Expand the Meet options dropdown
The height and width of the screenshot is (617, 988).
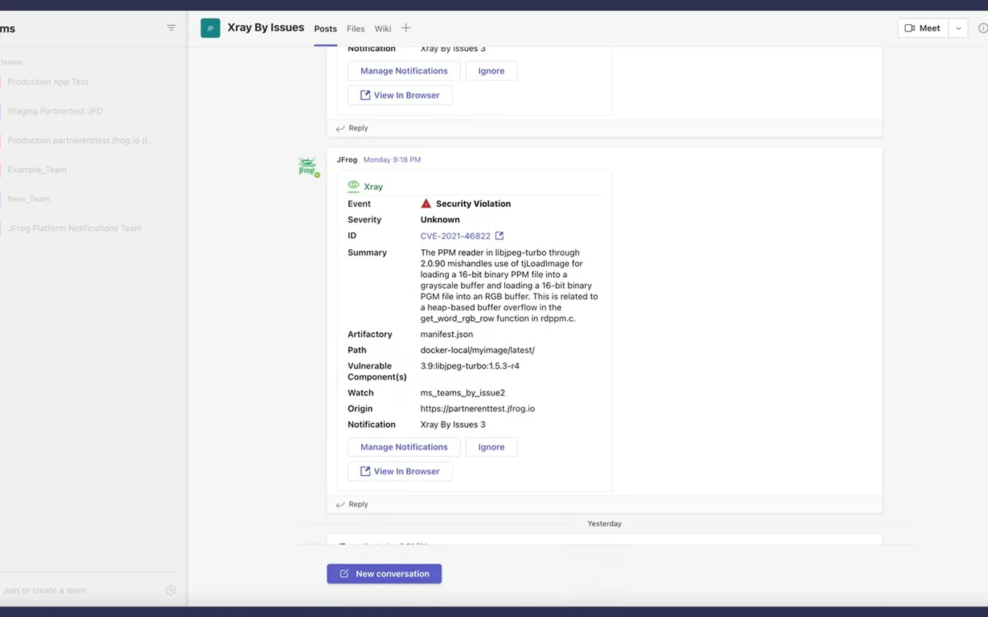click(958, 28)
